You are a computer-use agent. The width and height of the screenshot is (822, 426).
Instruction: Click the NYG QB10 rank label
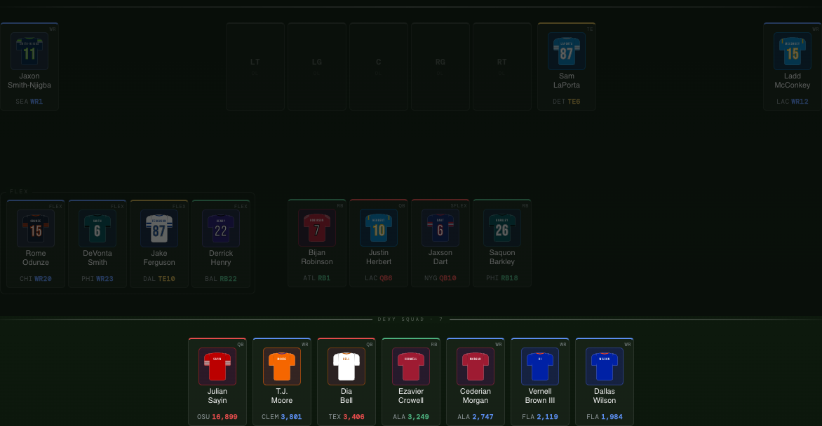[x=440, y=278]
